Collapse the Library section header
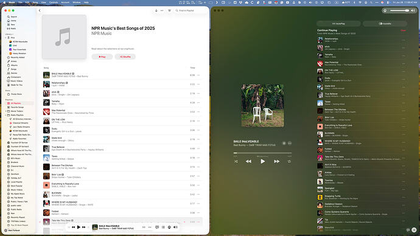 click(x=9, y=34)
